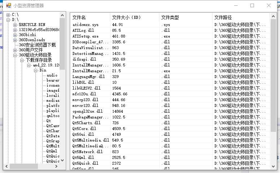Select the Qt5Network.dll file row
The width and height of the screenshot is (280, 173).
click(170, 152)
